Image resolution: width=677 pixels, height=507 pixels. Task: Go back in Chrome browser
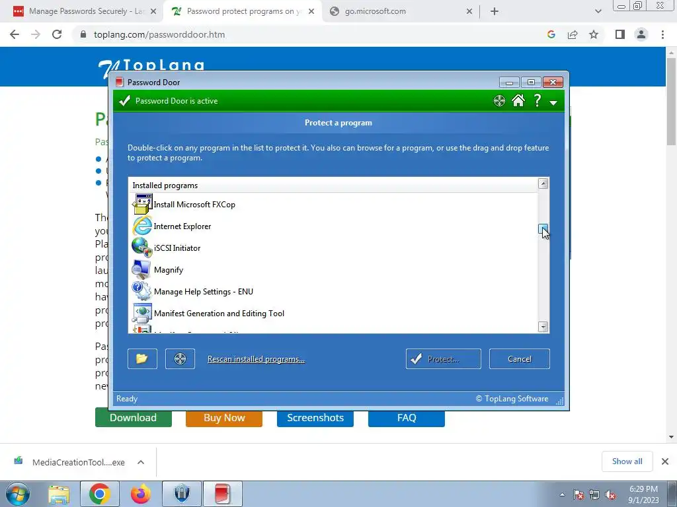(15, 34)
